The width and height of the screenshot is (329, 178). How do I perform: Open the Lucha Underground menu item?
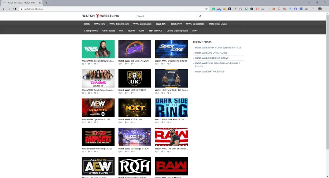coord(177,31)
